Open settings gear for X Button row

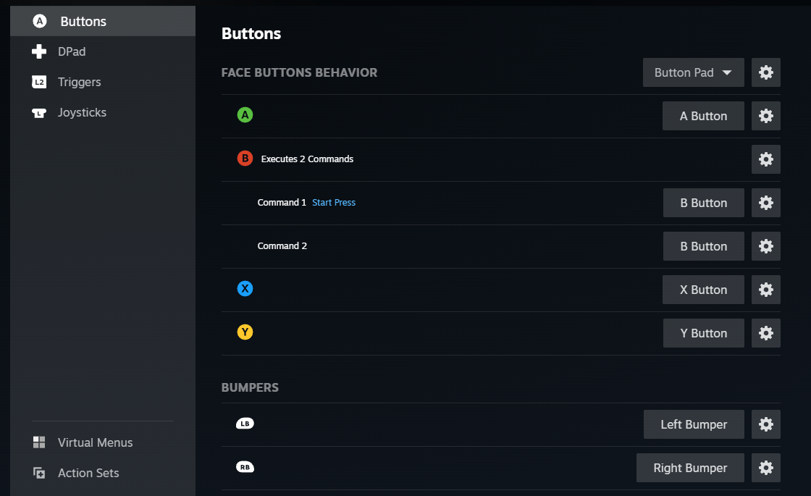click(766, 290)
